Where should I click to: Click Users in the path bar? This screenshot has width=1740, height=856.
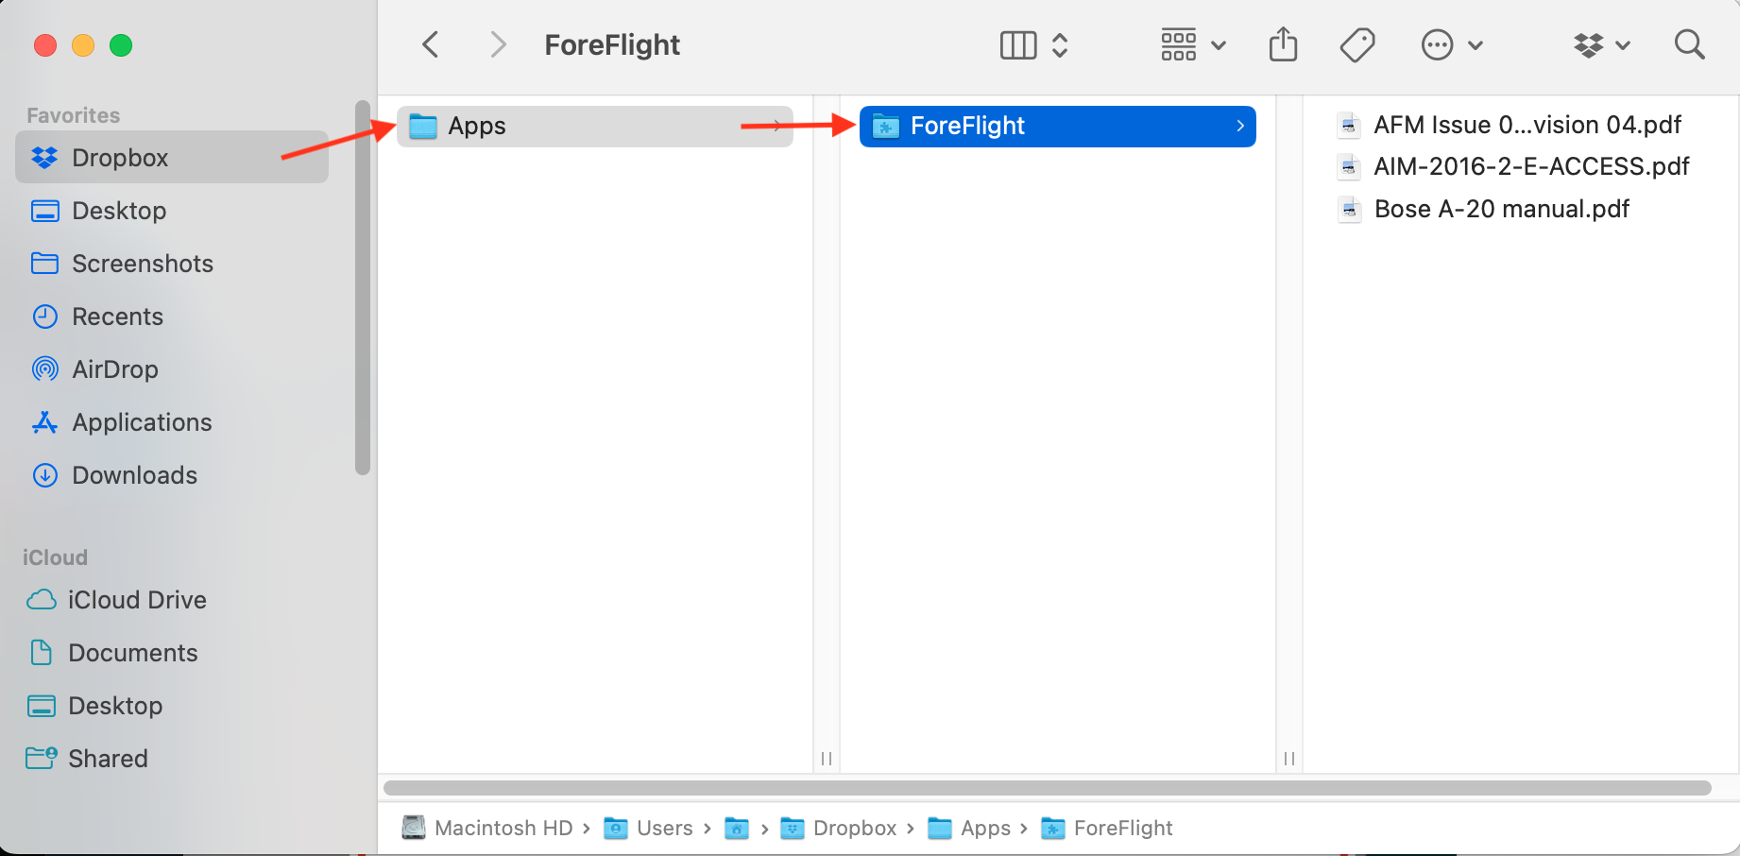648,828
